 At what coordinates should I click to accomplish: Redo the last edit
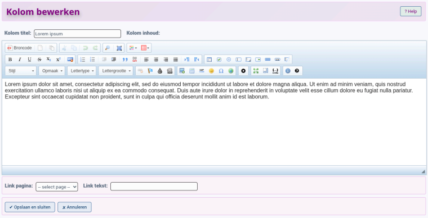[95, 48]
